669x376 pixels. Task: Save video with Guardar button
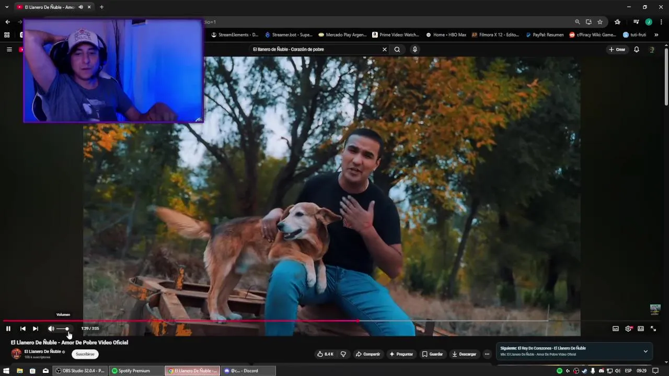tap(432, 354)
